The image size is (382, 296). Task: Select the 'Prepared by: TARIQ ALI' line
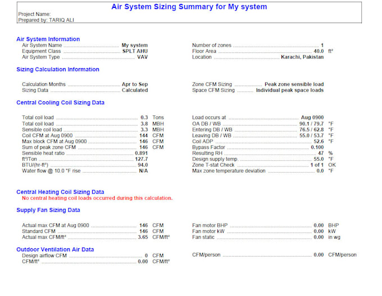(46, 20)
